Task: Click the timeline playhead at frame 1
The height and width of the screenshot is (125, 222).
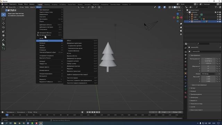Action: tap(7, 115)
